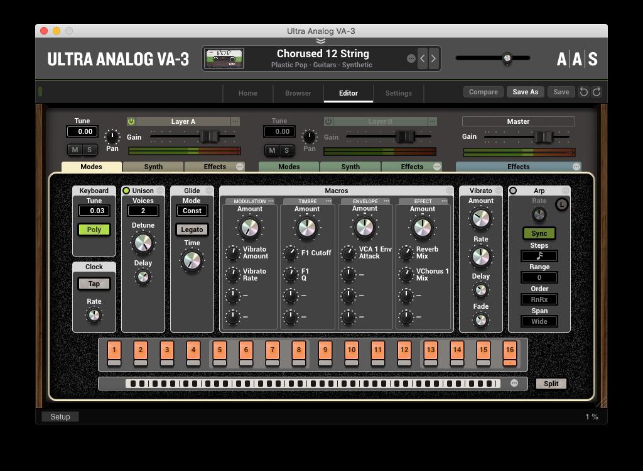The image size is (643, 471).
Task: Click the redo arrow icon
Action: (x=597, y=92)
